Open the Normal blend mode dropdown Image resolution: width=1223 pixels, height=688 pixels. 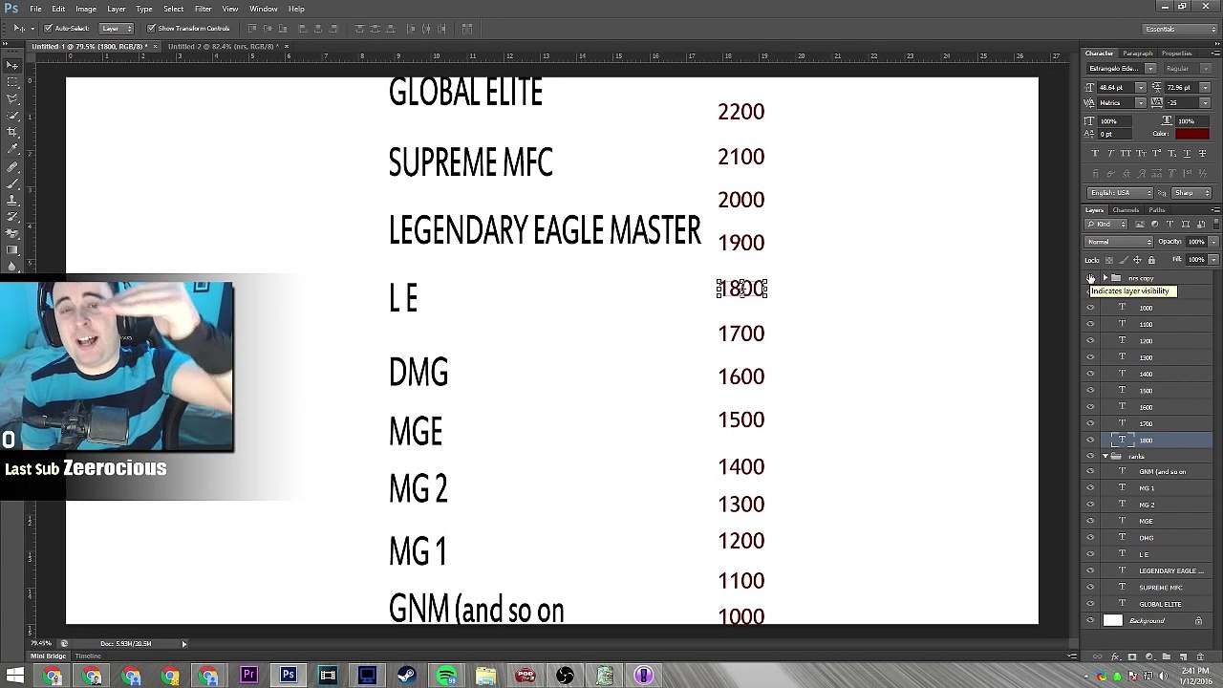pyautogui.click(x=1119, y=242)
